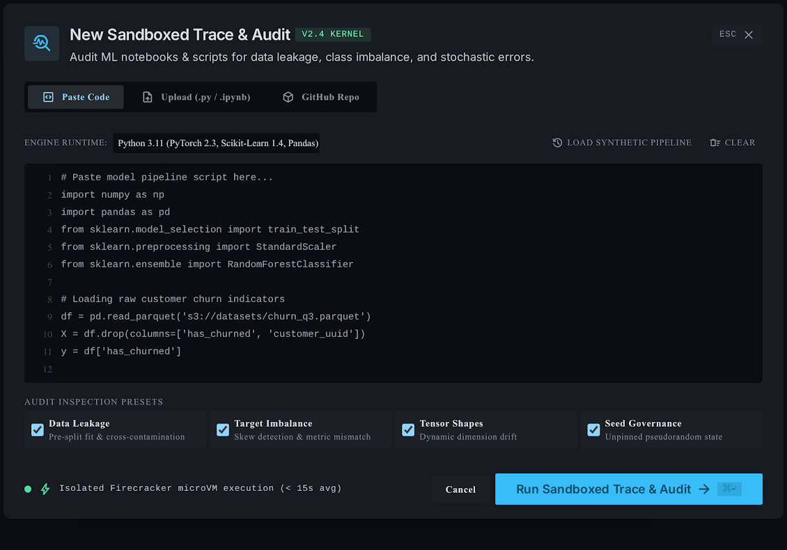Viewport: 787px width, 550px height.
Task: Click 'Unpinned pseudorandom state' description
Action: [664, 437]
